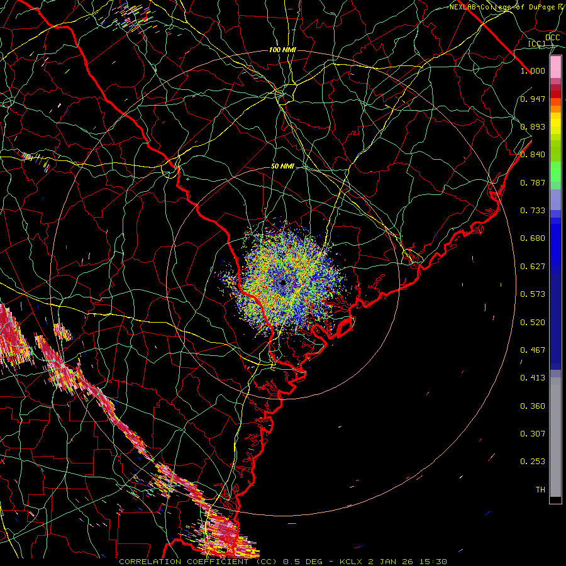
Task: Select the 0.253 scale value
Action: pyautogui.click(x=533, y=462)
